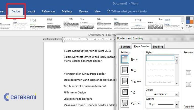194x110 pixels.
Task: Click the line 'Lalu pilih Page Borders'
Action: coord(78,99)
